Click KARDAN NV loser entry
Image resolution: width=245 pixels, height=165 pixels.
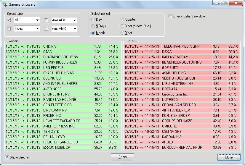182,137
